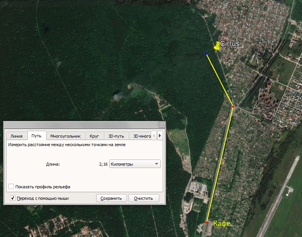This screenshot has height=237, width=302.
Task: Click the blue path endpoint marker
Action: 206,54
